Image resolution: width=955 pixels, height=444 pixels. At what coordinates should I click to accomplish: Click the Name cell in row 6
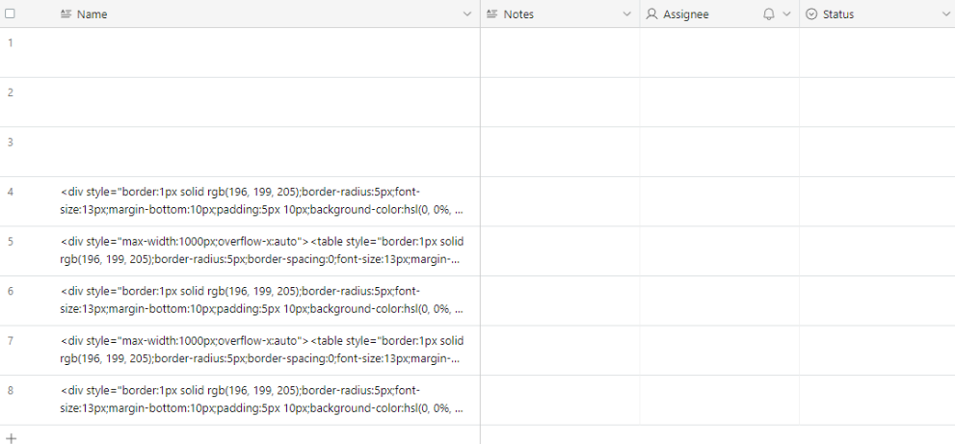[x=267, y=300]
